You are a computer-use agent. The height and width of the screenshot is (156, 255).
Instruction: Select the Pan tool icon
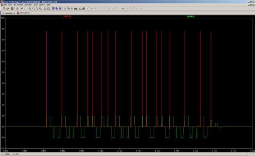[33, 9]
